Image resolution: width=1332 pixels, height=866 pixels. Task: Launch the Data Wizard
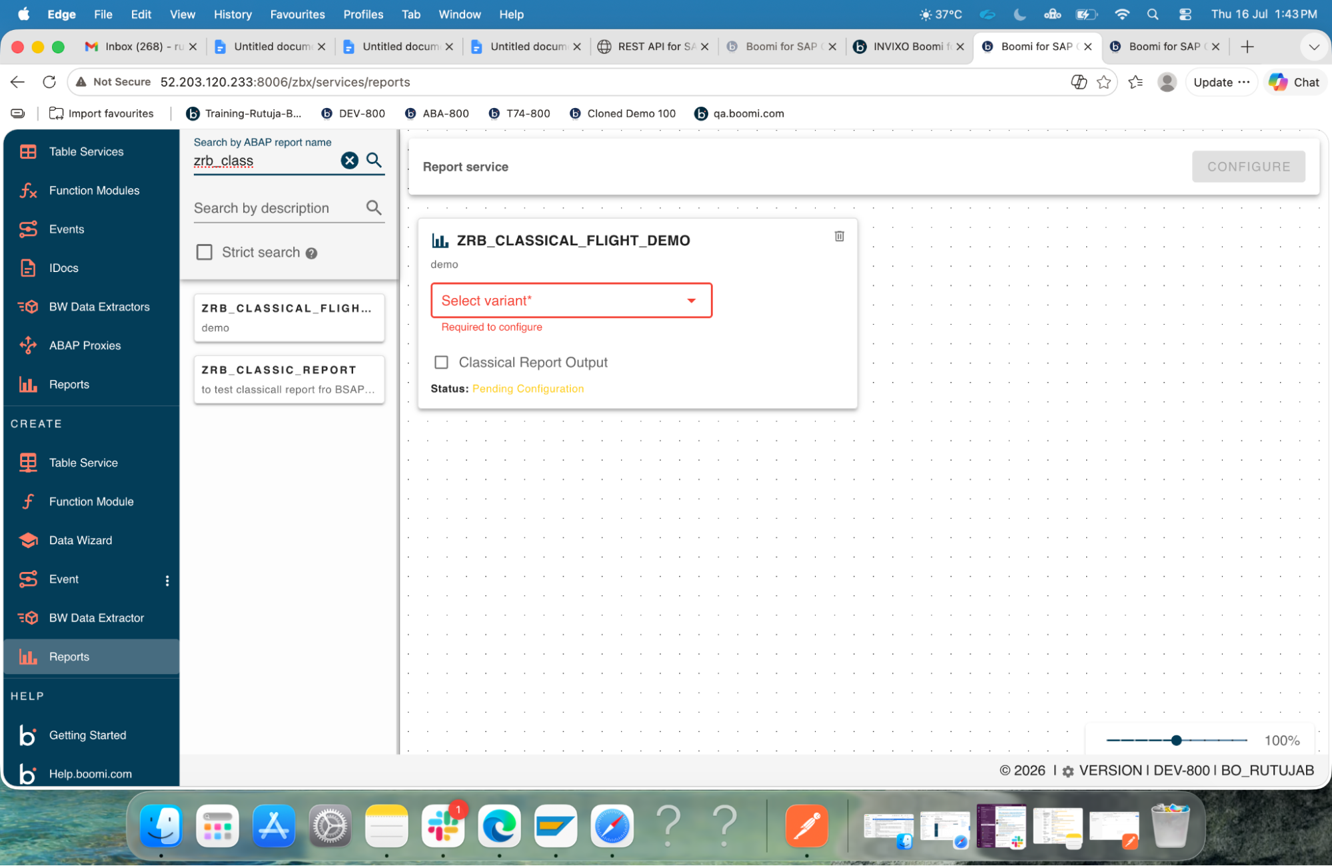81,541
